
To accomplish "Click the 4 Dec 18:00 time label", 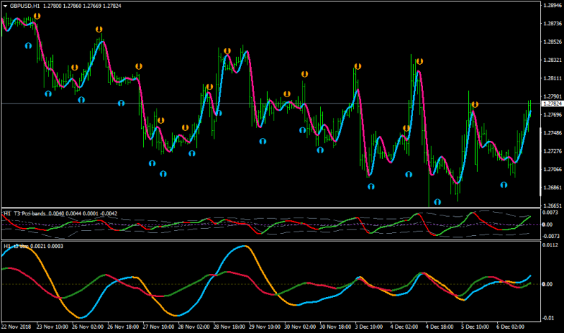I will [x=439, y=327].
